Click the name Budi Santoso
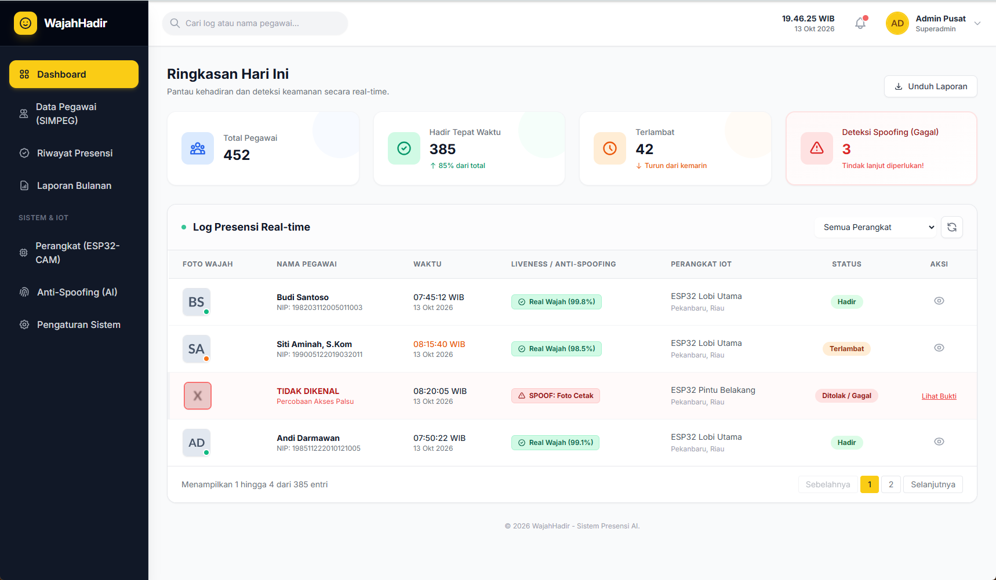The height and width of the screenshot is (580, 996). pyautogui.click(x=303, y=297)
